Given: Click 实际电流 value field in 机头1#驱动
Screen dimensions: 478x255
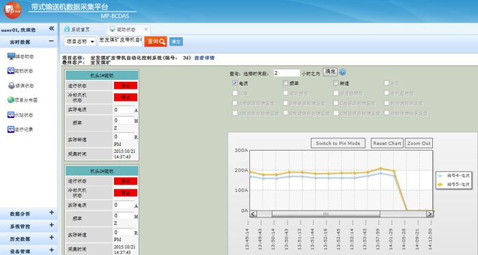Looking at the screenshot, I should [124, 110].
